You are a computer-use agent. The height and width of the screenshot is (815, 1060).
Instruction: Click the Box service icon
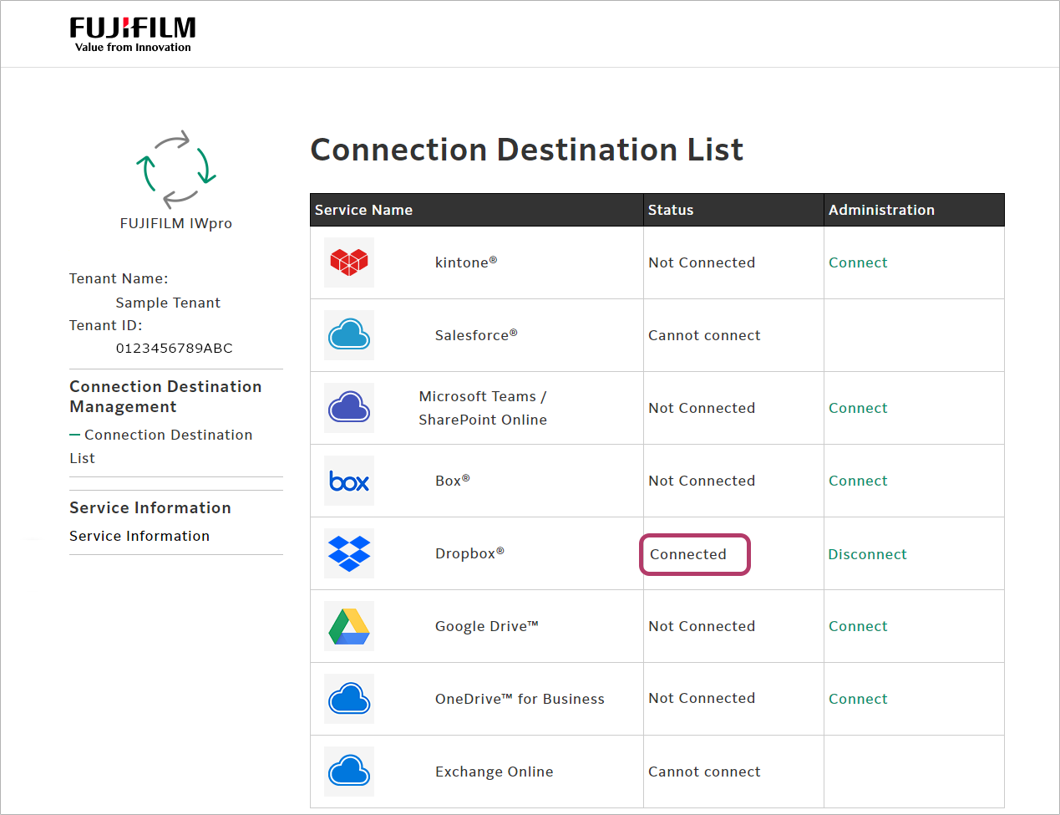[x=349, y=481]
